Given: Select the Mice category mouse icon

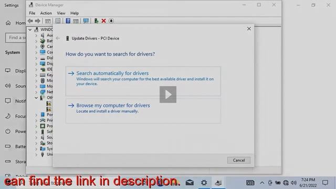Looking at the screenshot, I should 43,80.
